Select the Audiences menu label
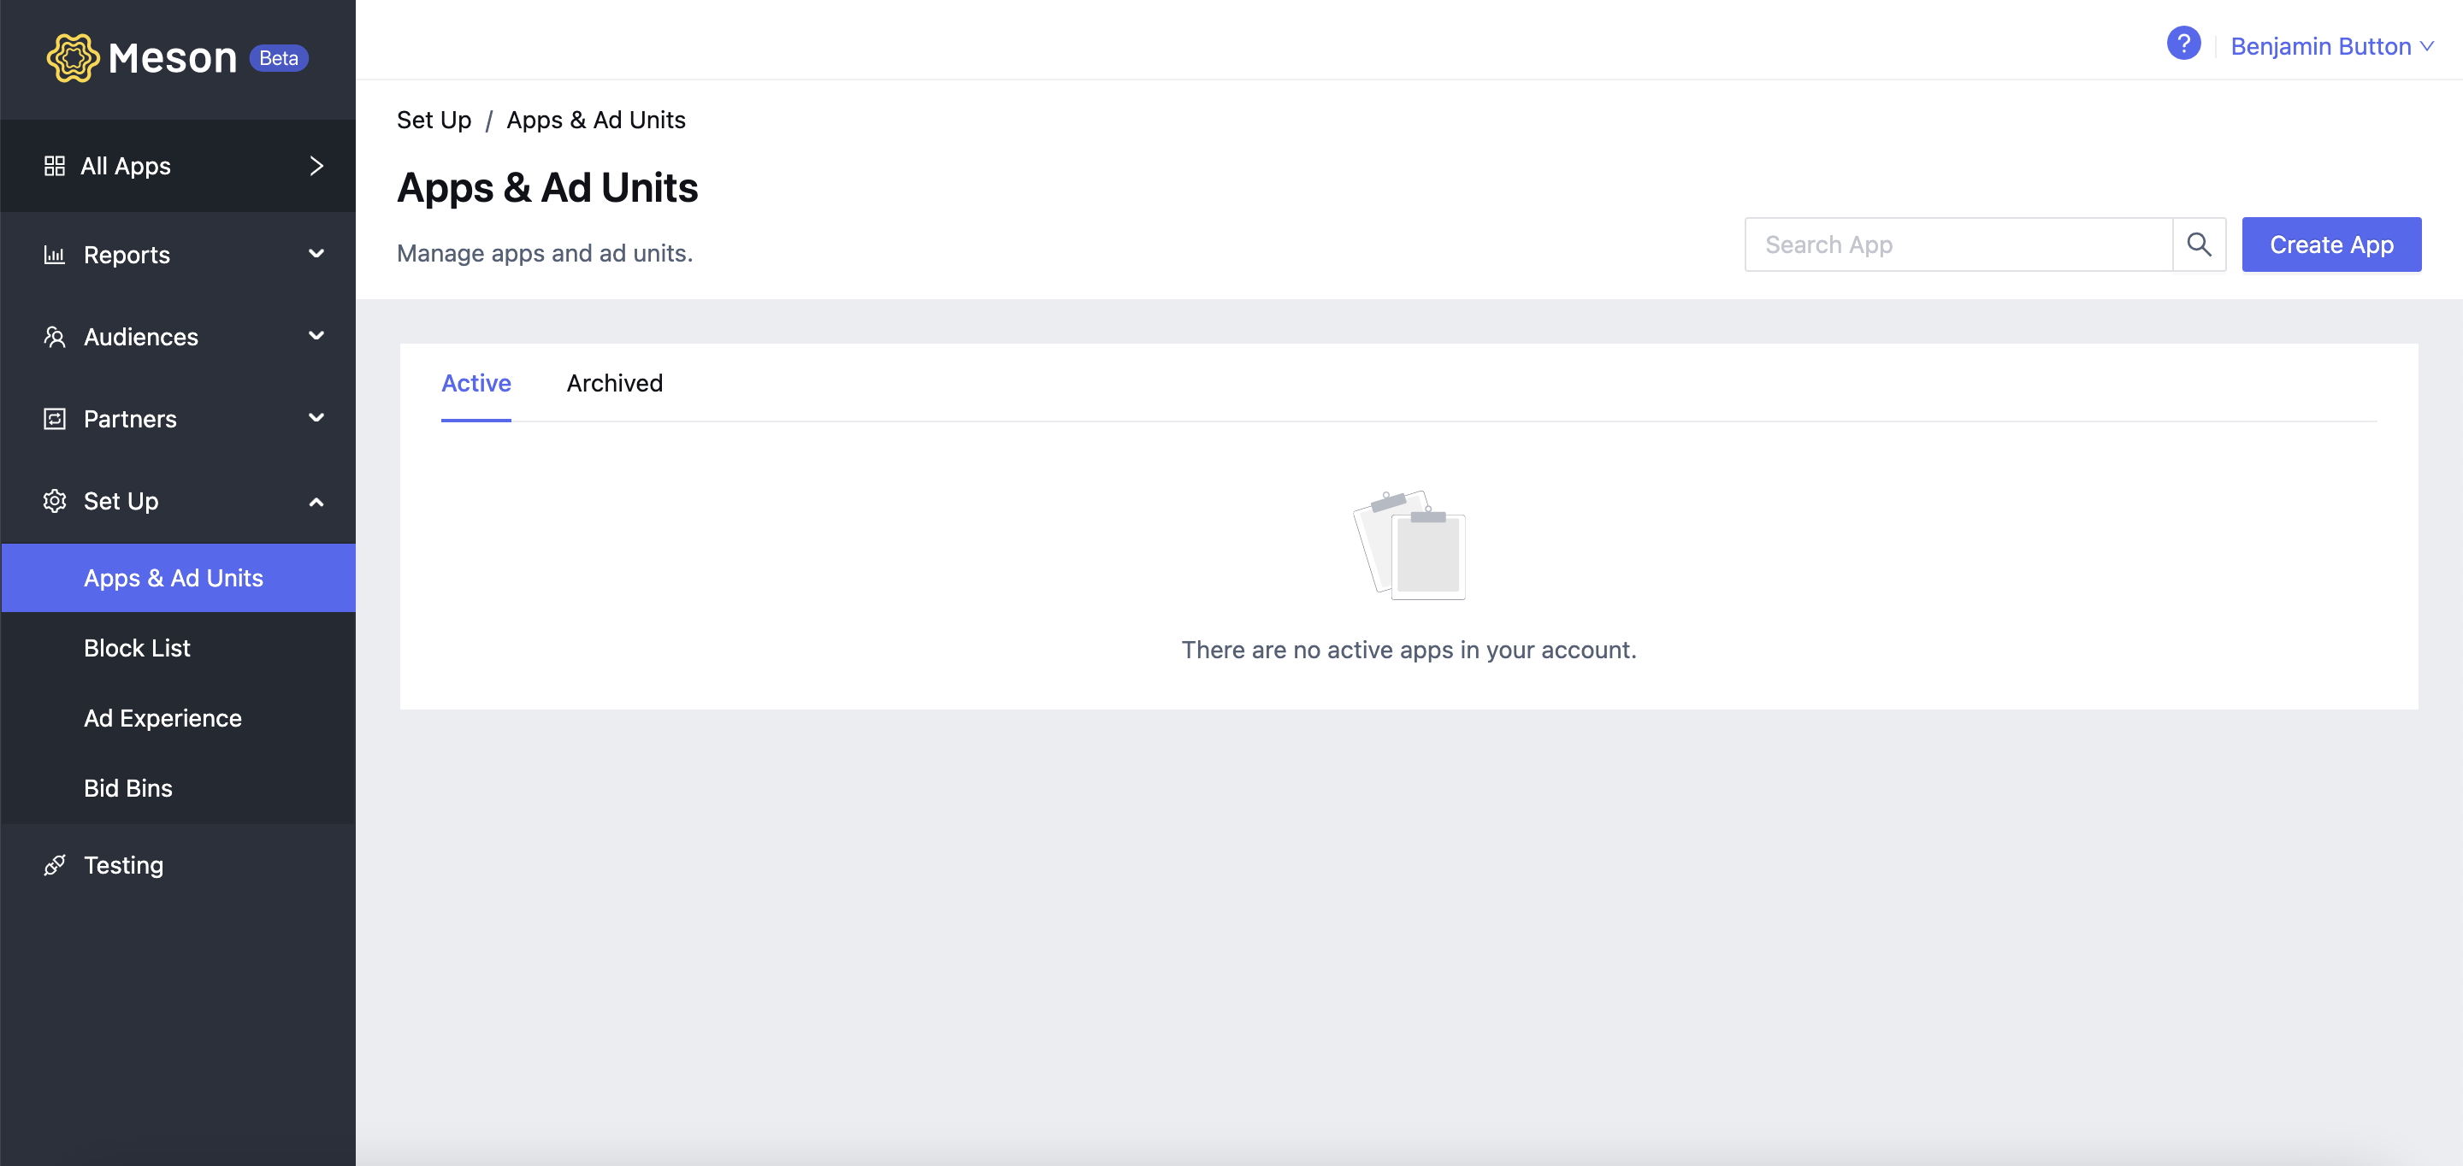The width and height of the screenshot is (2463, 1166). coord(140,338)
